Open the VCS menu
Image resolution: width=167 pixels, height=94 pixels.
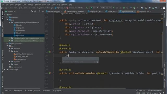(58, 5)
